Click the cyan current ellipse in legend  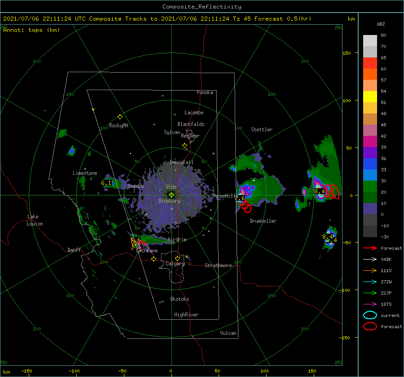point(370,315)
